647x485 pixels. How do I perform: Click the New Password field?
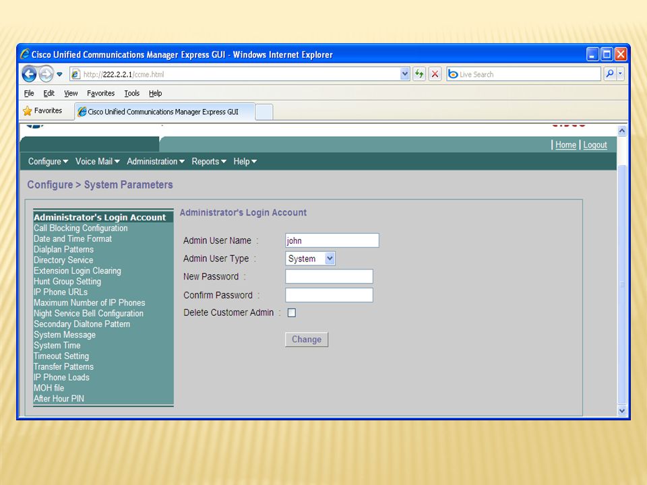[x=329, y=276]
